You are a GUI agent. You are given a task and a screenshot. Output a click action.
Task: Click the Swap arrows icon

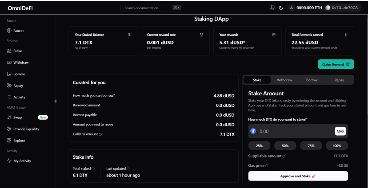coord(9,117)
